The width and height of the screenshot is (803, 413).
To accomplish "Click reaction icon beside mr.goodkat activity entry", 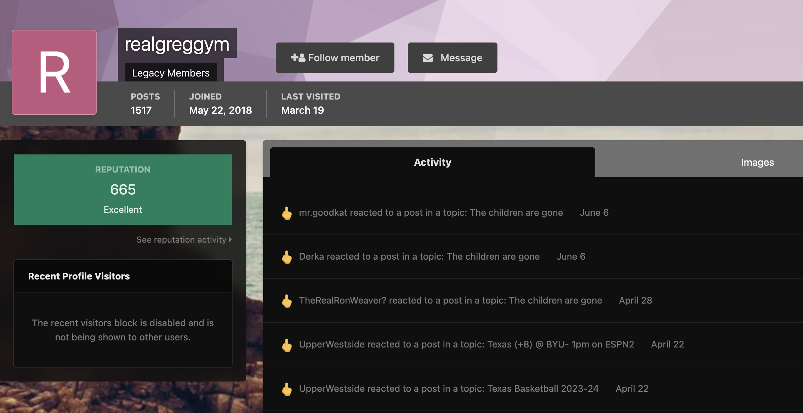I will tap(287, 213).
